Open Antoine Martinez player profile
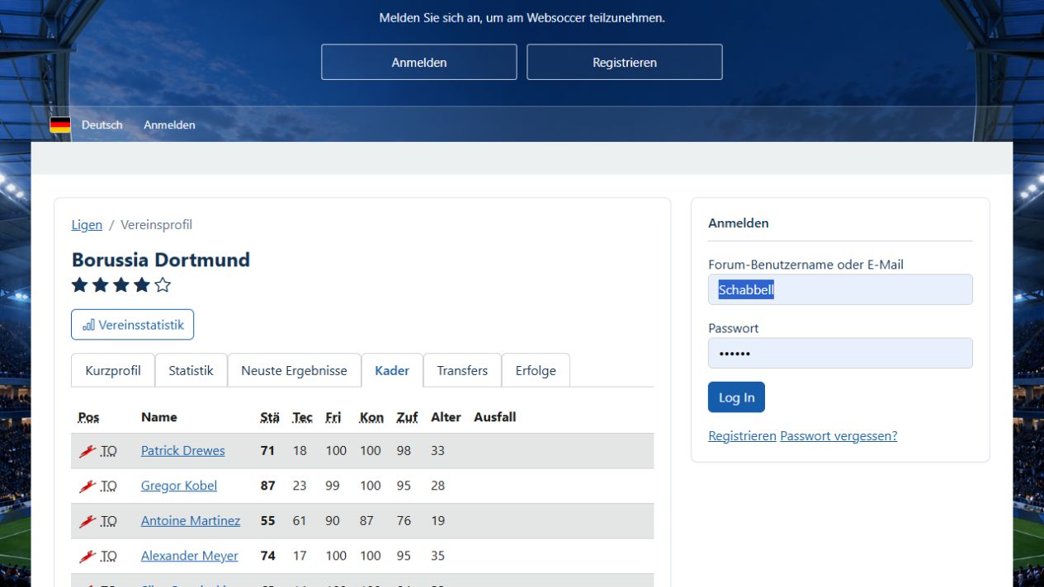The height and width of the screenshot is (587, 1044). (x=191, y=521)
